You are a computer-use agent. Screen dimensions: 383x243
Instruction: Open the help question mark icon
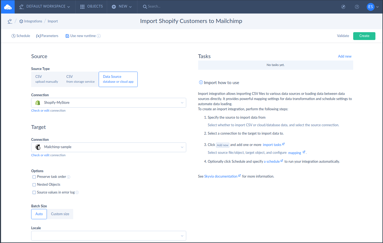[357, 7]
